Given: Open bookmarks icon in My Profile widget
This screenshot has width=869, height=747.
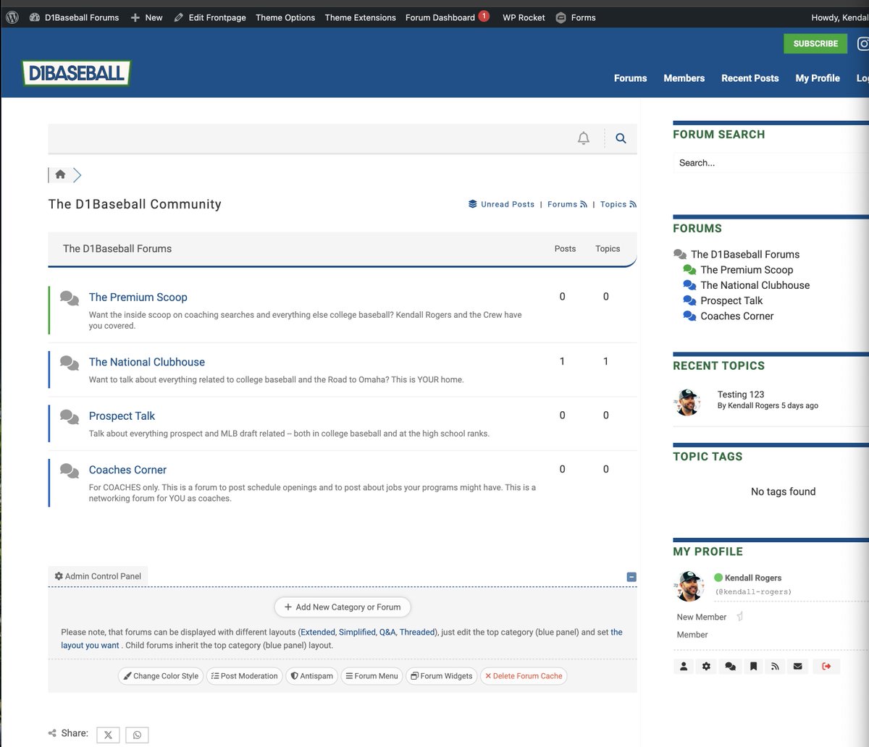Looking at the screenshot, I should (753, 666).
